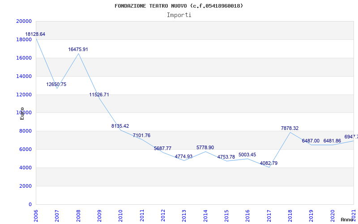This screenshot has height=224, width=358.
Task: Select the 5687.77 data label
Action: pyautogui.click(x=162, y=148)
